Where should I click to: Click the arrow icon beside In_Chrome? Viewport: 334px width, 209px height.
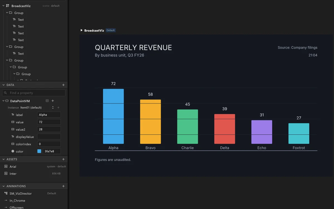tap(6, 200)
